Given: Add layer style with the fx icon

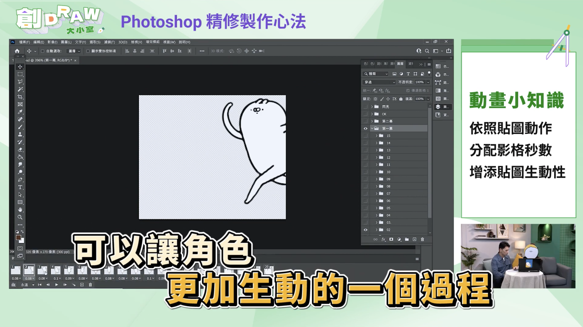Looking at the screenshot, I should point(383,239).
